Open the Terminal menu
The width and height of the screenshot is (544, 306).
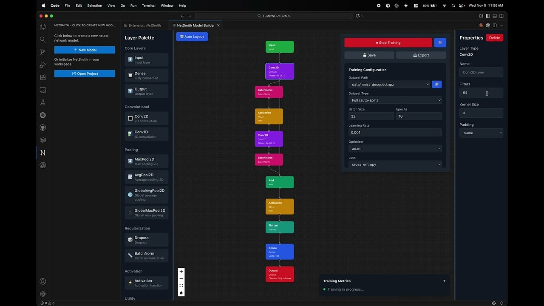click(148, 6)
